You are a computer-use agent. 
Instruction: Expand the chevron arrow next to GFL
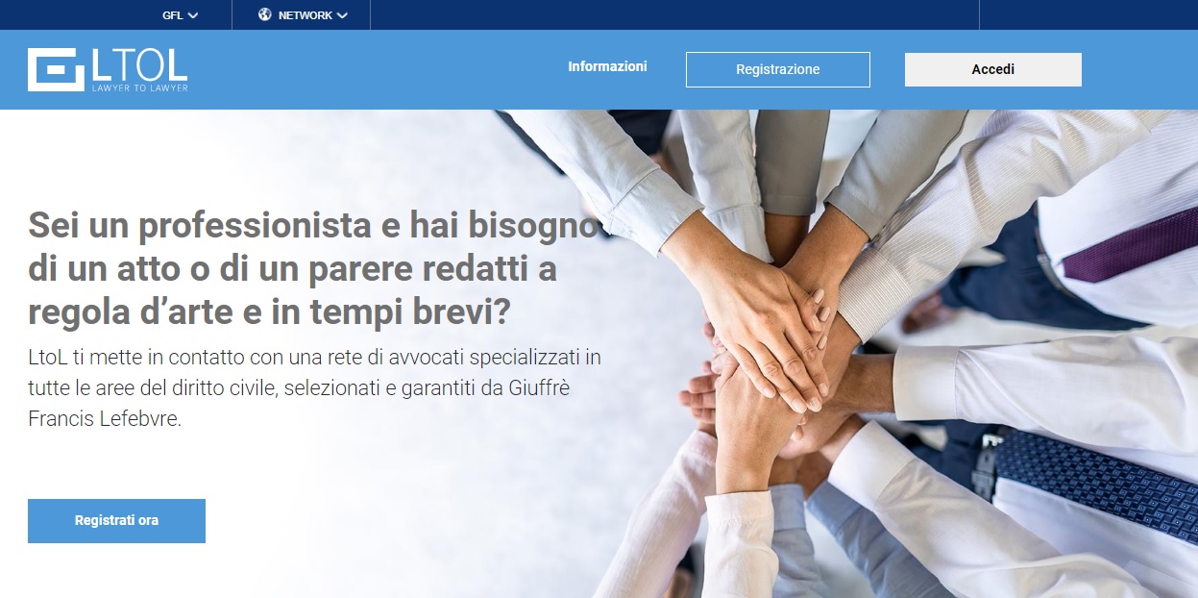click(x=193, y=15)
